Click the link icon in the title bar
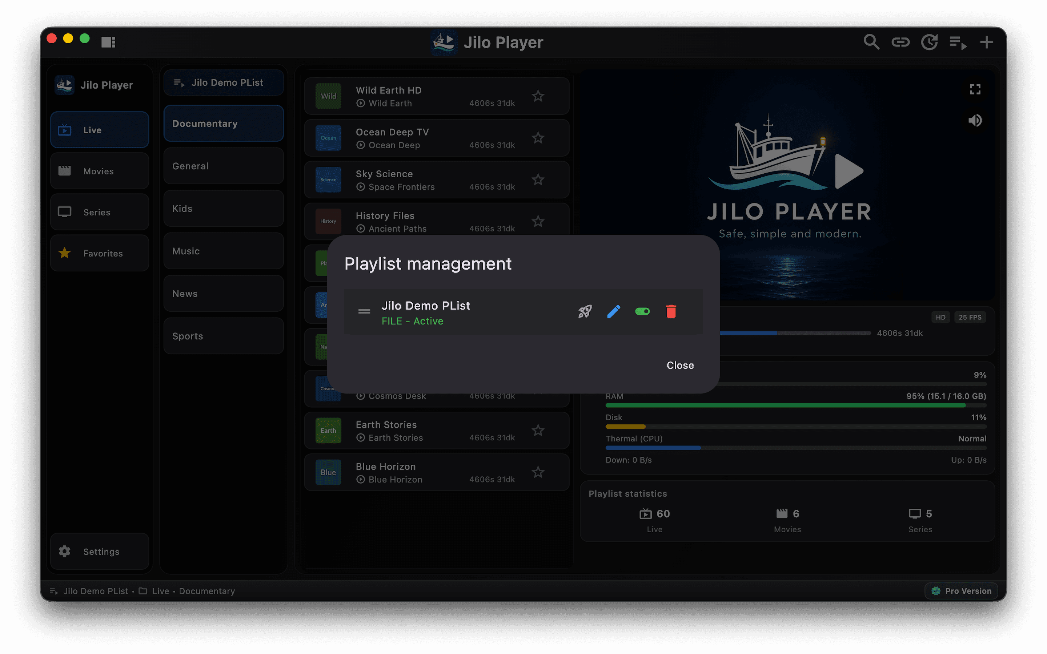Screen dimensions: 1047x654 (x=900, y=42)
